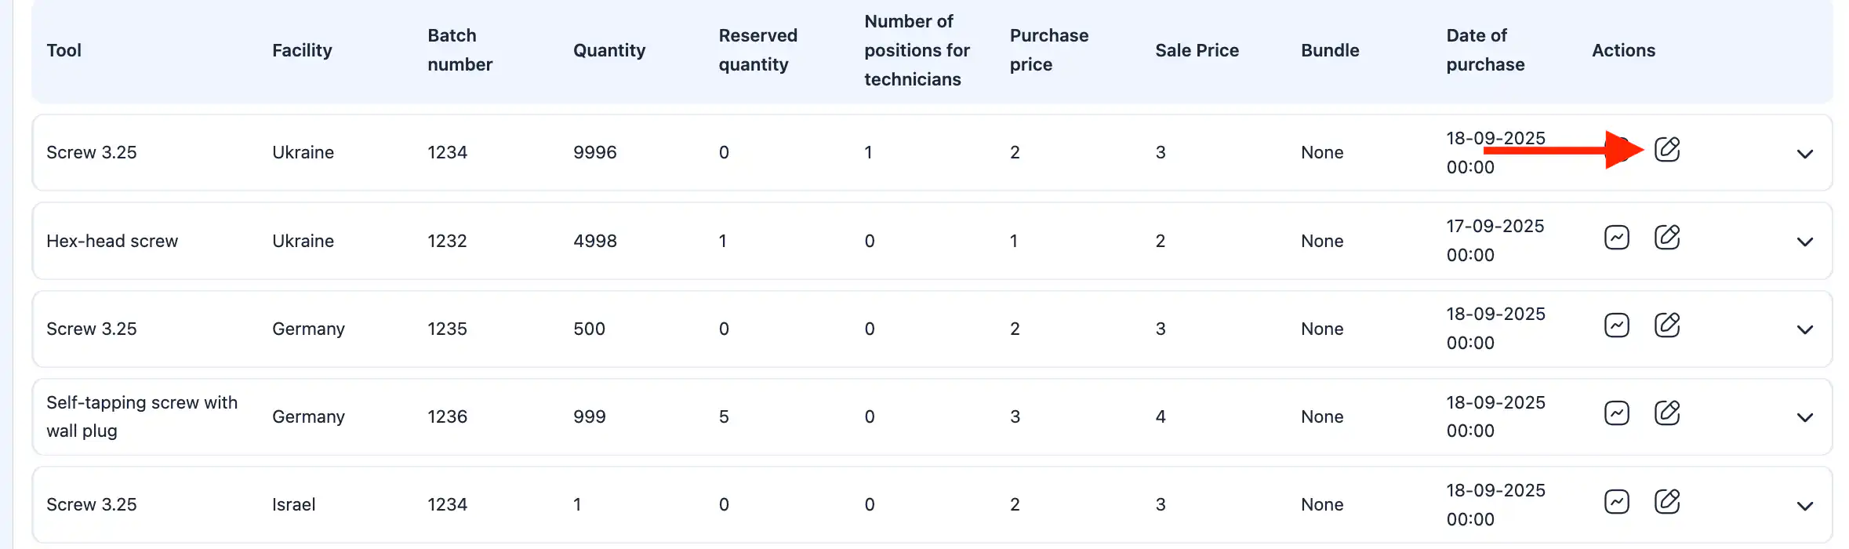Click the Facility column header
The image size is (1849, 549).
coord(302,50)
